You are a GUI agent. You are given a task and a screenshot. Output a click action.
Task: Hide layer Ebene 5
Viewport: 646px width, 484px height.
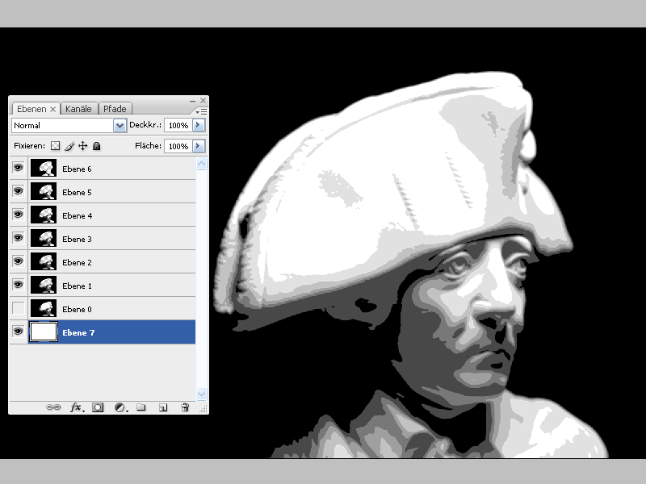tap(18, 191)
